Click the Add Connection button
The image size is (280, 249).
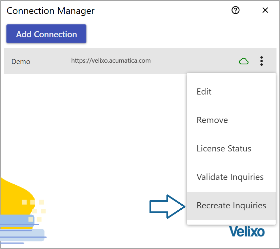[x=46, y=34]
